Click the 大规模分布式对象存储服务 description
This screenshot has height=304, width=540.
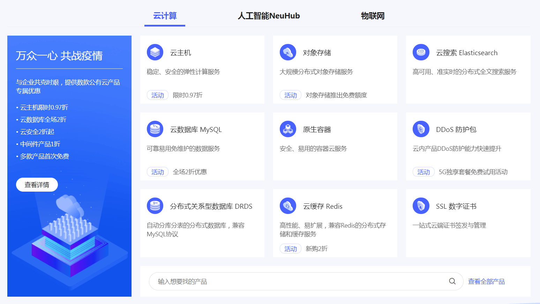[x=316, y=72]
